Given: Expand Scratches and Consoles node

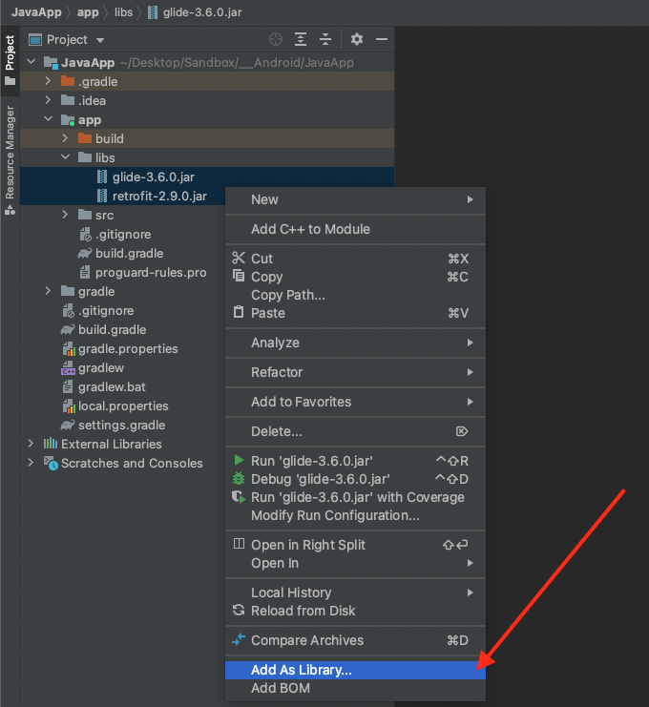Looking at the screenshot, I should (31, 462).
